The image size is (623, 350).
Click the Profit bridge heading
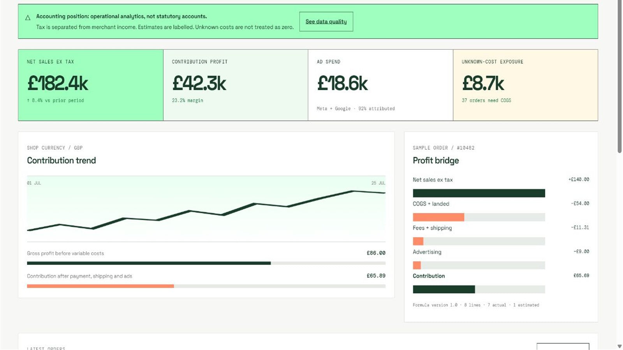click(x=436, y=161)
